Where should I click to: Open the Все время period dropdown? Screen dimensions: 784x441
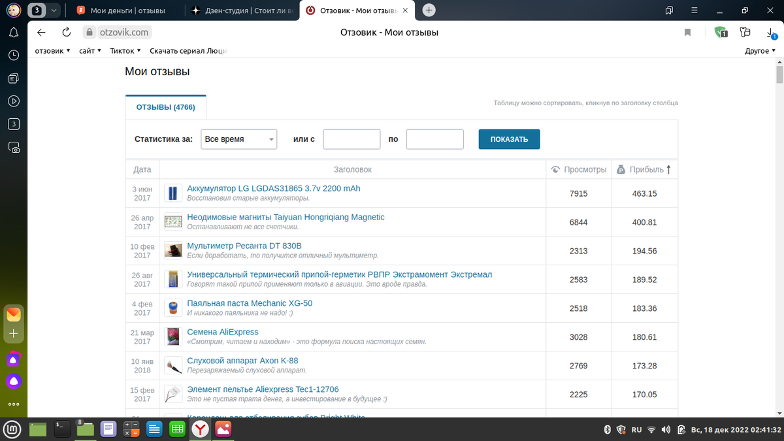239,139
